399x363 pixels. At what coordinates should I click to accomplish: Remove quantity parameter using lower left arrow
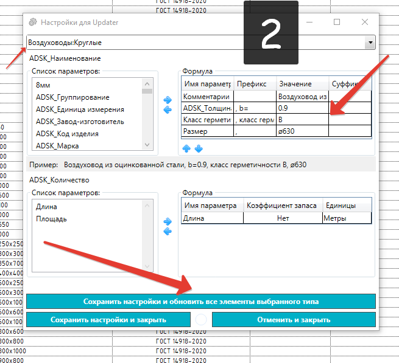coord(168,232)
